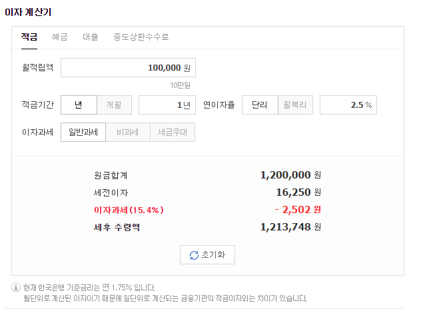425x309 pixels.
Task: Switch to the 예금 tab
Action: click(x=60, y=37)
